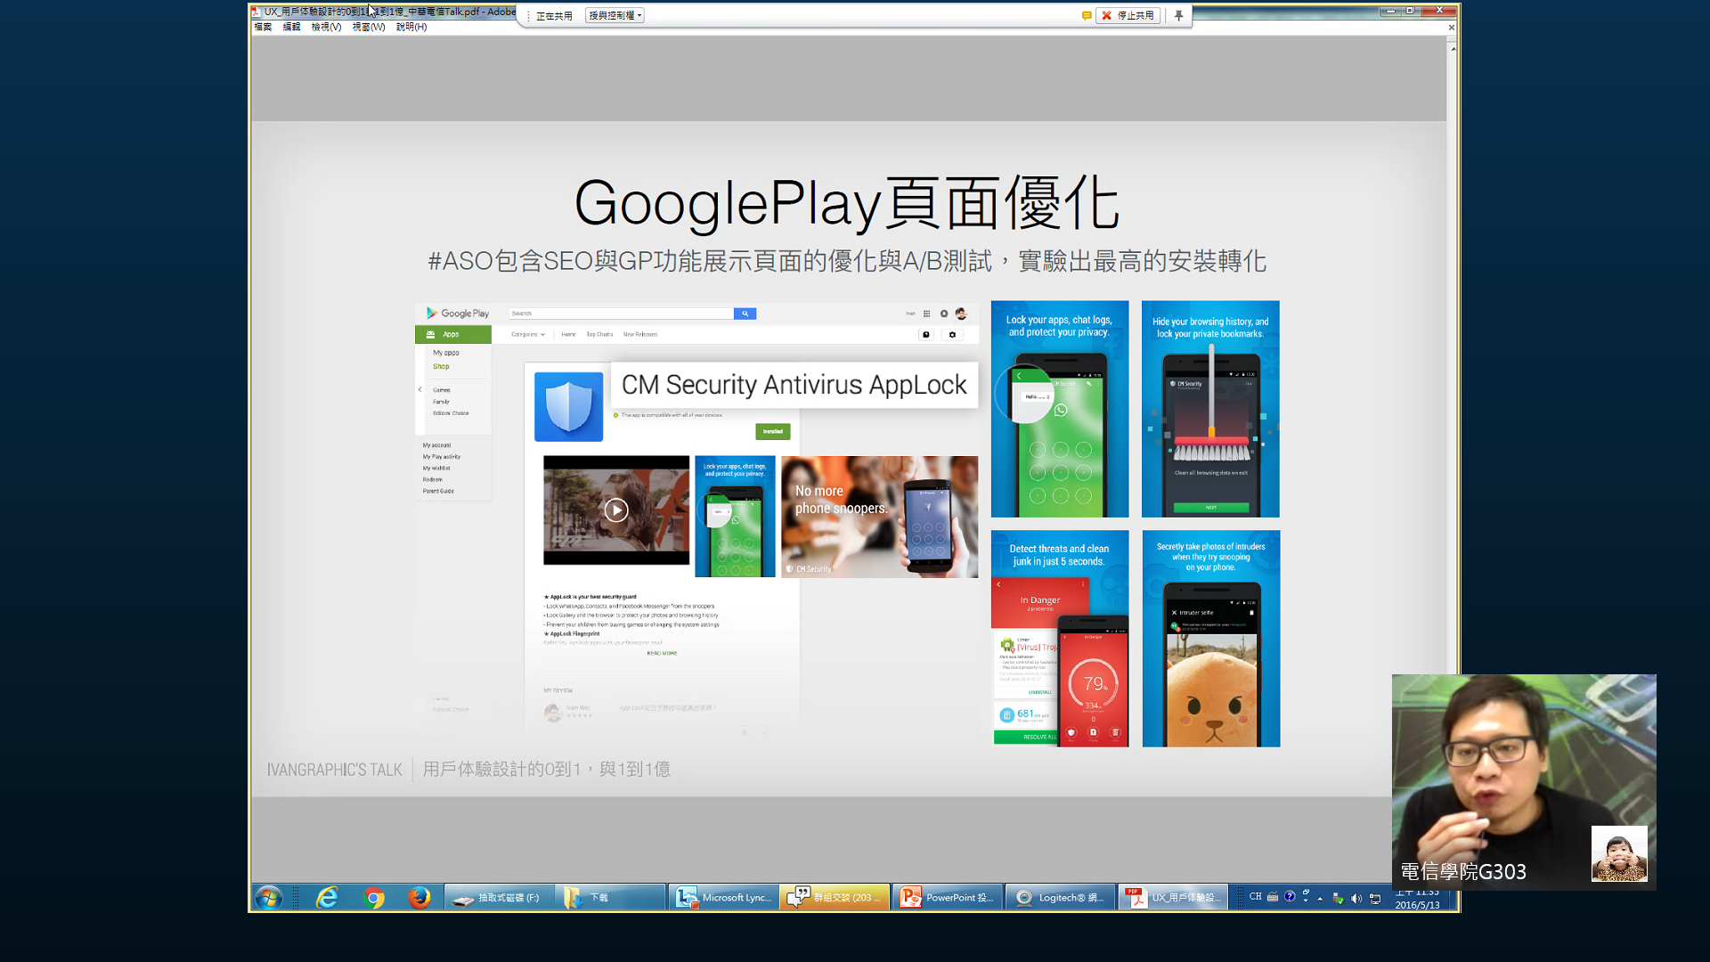The width and height of the screenshot is (1710, 962).
Task: Open the Logitech webcam taskbar window
Action: tap(1060, 898)
